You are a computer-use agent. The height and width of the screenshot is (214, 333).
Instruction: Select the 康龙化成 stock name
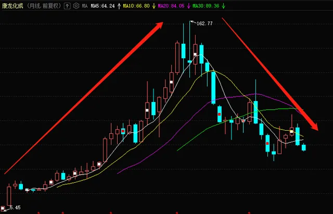[x=16, y=6]
